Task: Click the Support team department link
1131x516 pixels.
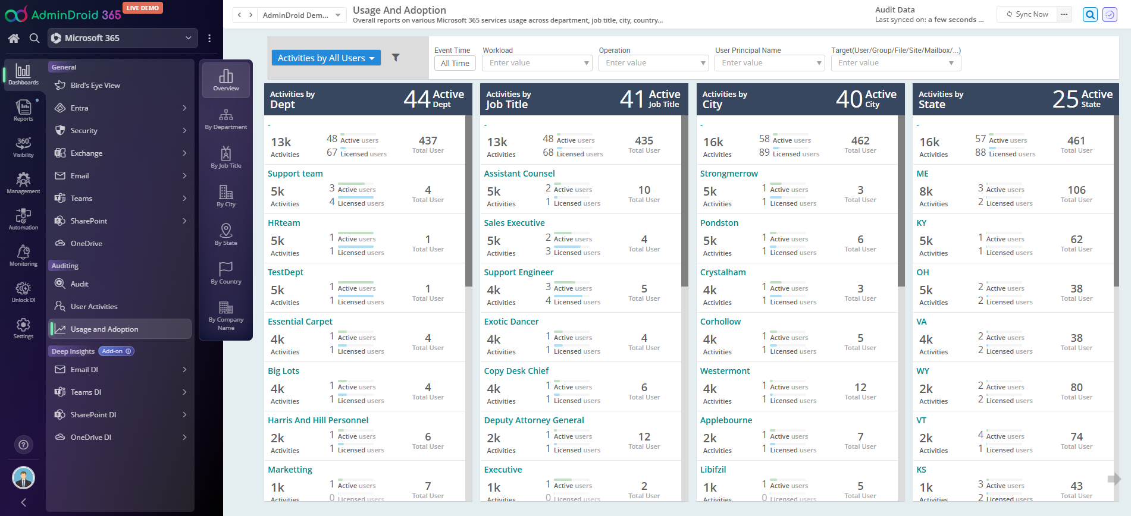Action: tap(295, 174)
